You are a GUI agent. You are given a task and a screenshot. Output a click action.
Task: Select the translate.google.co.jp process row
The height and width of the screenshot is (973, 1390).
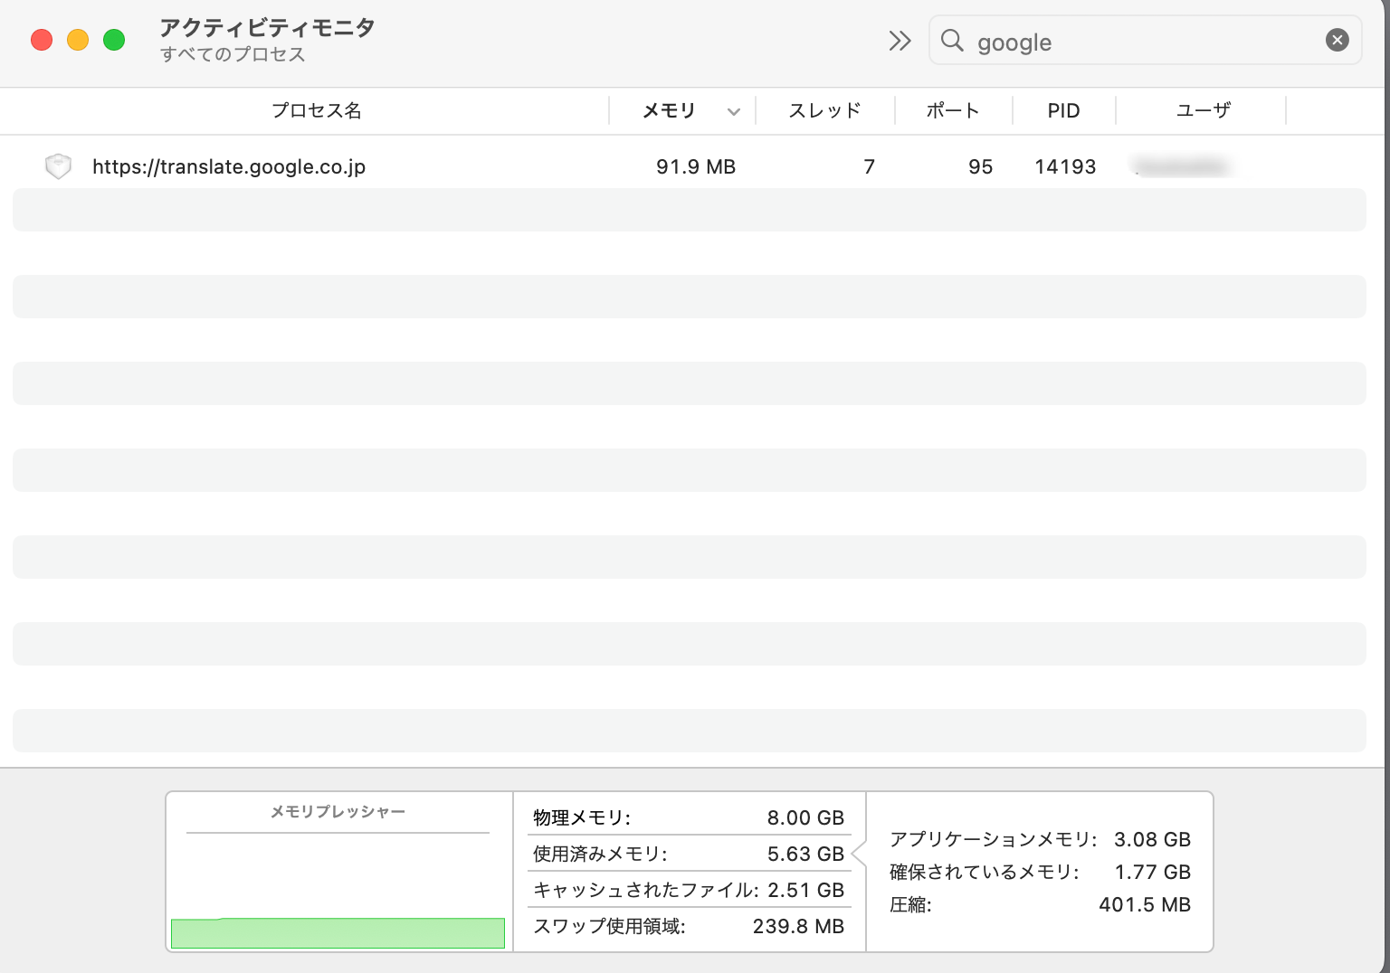coord(228,166)
